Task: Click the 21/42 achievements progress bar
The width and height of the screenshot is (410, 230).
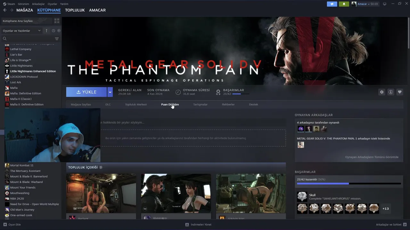Action: click(349, 184)
